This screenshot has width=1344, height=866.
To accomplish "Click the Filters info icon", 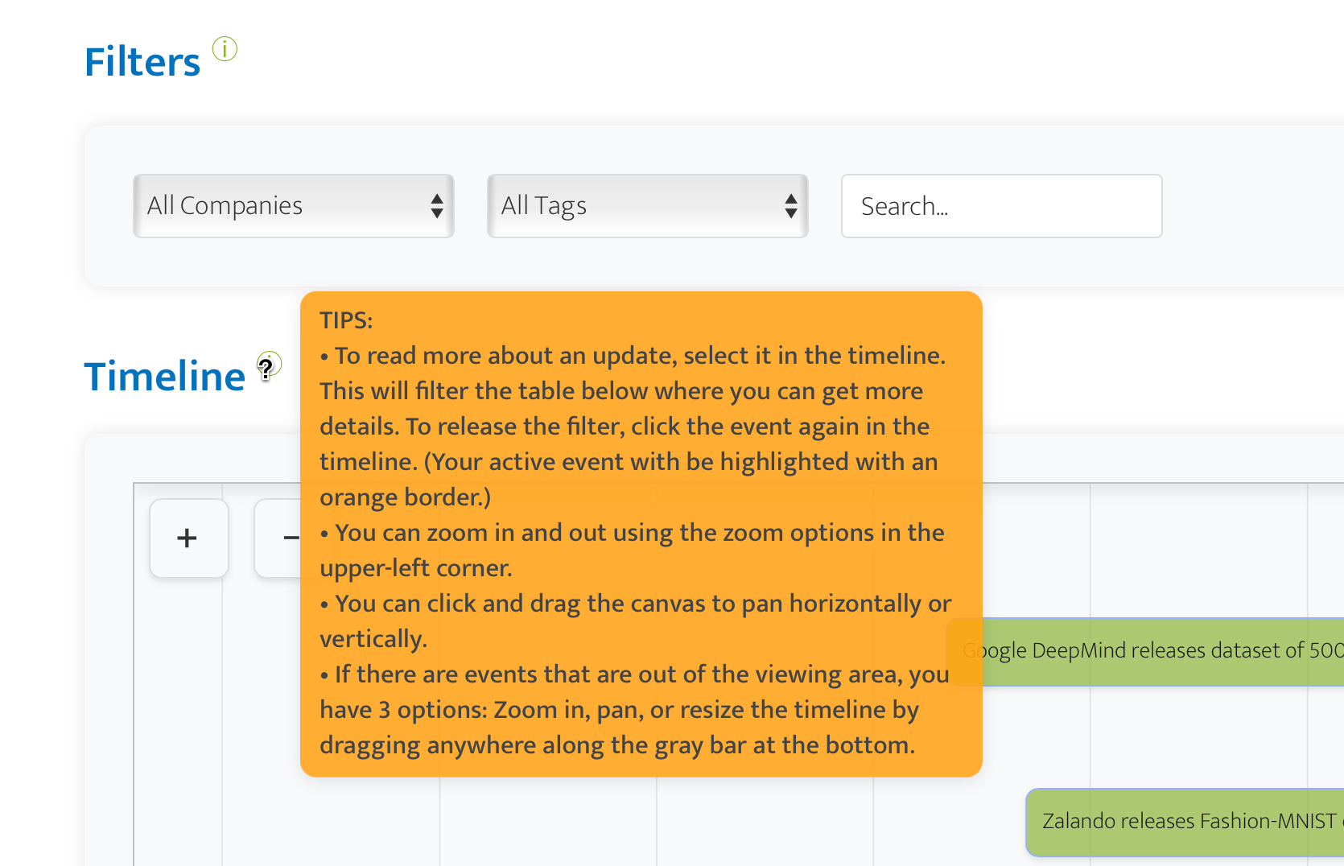I will 225,49.
